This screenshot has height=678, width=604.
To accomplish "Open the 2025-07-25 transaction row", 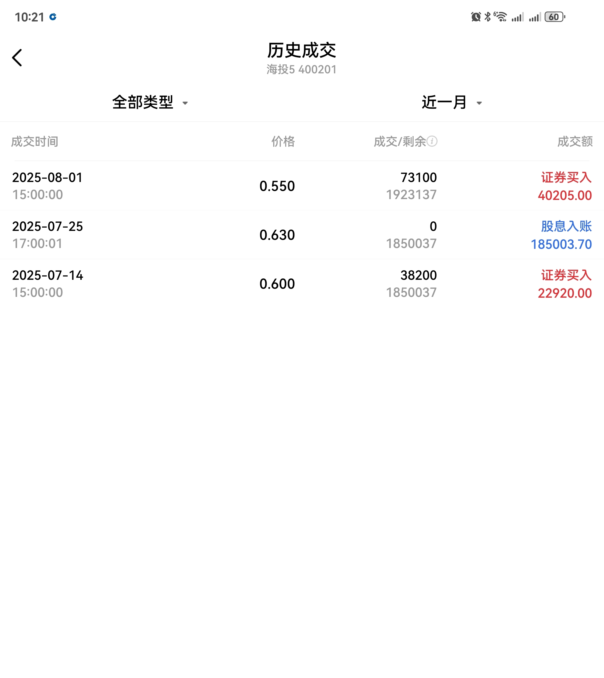I will coord(302,235).
